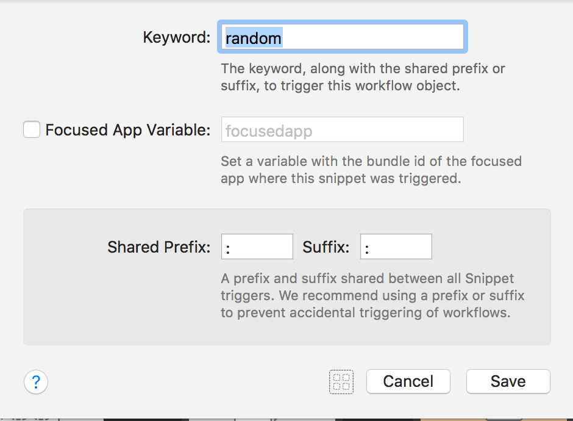Screen dimensions: 573x421
Task: Click the "Suffix:" label
Action: point(326,247)
